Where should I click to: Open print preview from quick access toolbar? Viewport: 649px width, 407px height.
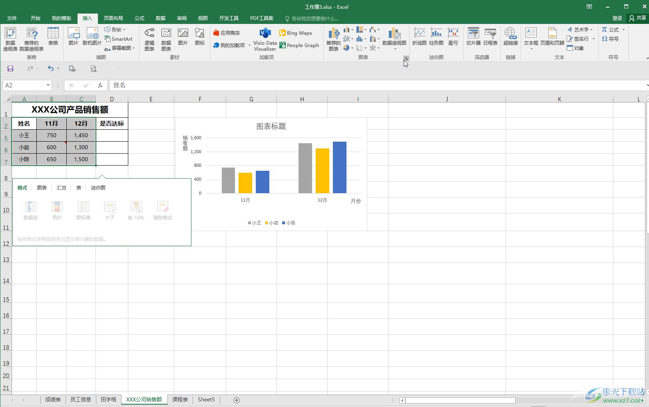click(x=94, y=69)
